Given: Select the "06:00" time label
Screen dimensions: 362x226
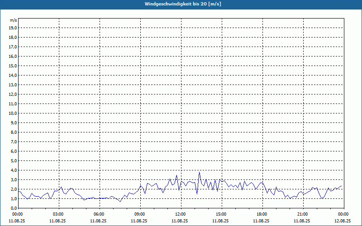Looking at the screenshot, I should tap(100, 214).
